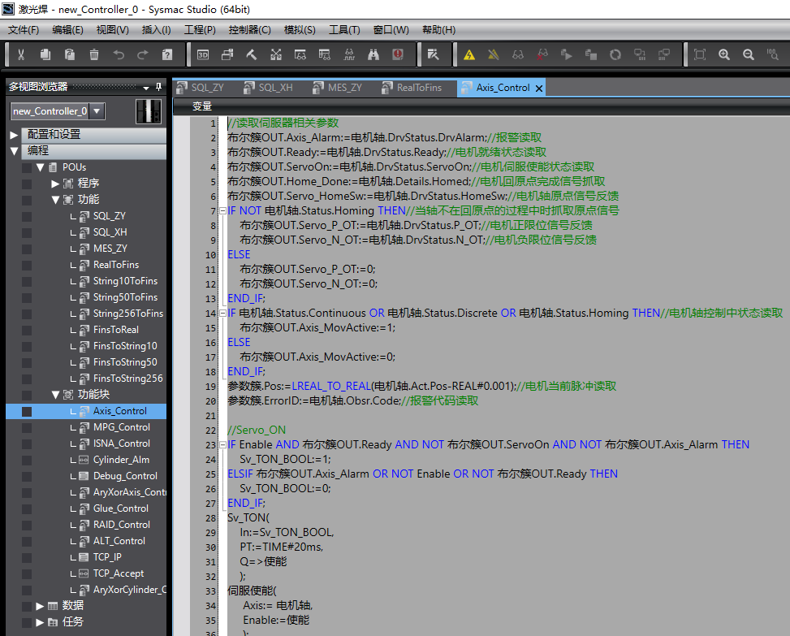Select MPG_Control in the function block tree

pos(121,427)
